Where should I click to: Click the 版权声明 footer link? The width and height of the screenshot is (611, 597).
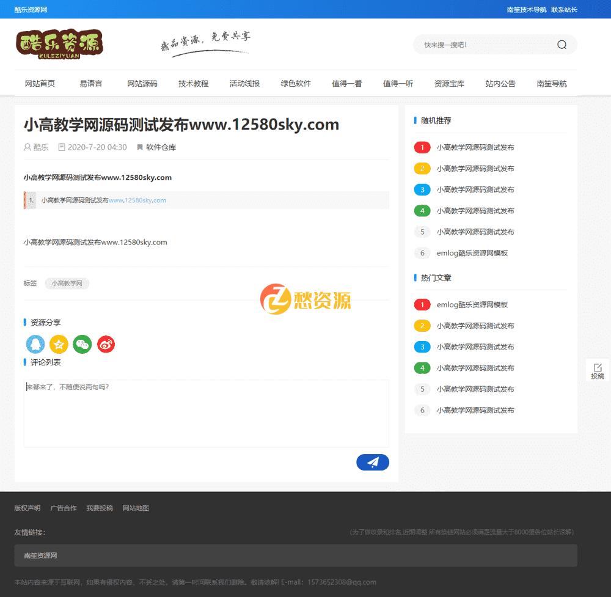(27, 508)
